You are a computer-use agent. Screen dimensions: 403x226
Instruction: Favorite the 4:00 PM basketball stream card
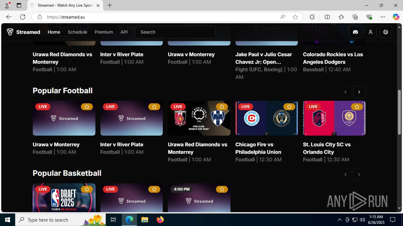click(x=222, y=189)
